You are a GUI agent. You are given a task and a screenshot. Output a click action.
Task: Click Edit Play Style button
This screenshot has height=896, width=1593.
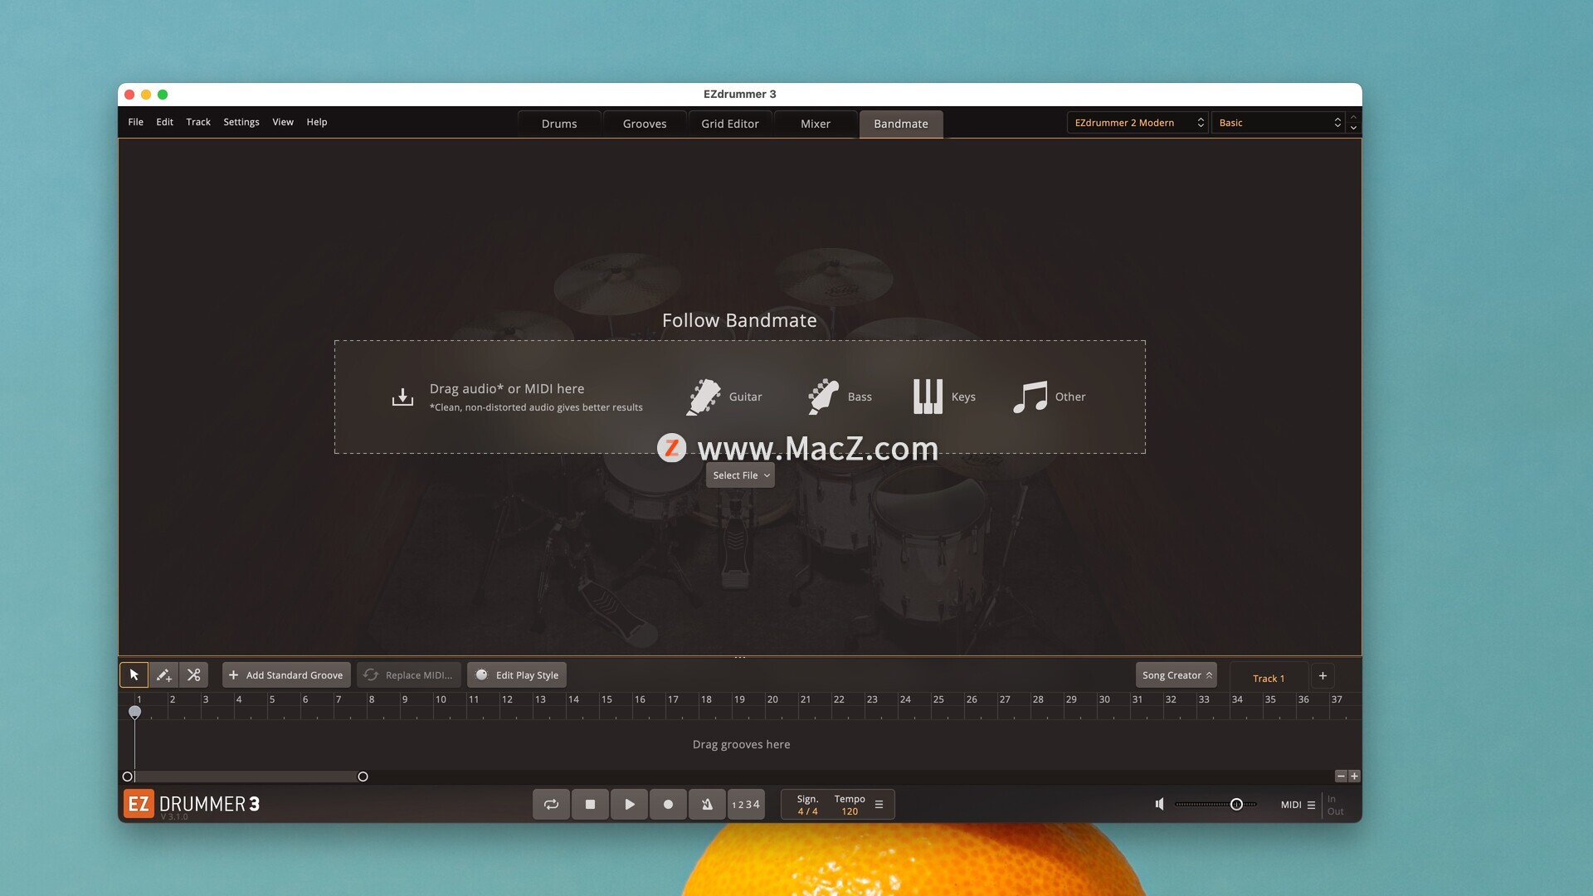pos(517,675)
